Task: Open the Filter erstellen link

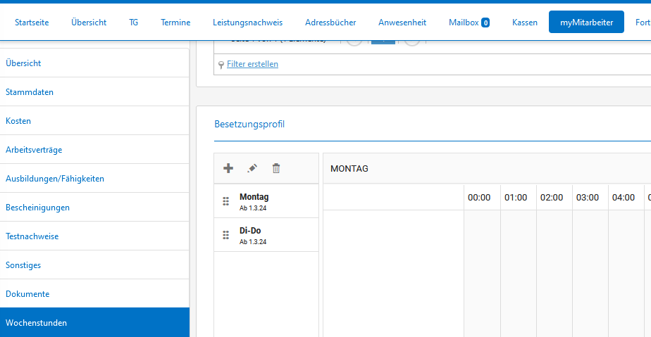Action: point(252,64)
